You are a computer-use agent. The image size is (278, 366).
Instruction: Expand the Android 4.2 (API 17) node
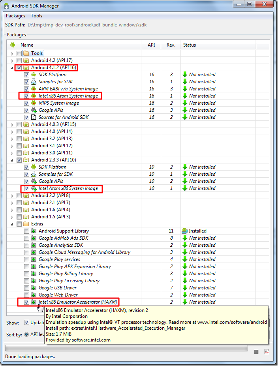pos(12,61)
